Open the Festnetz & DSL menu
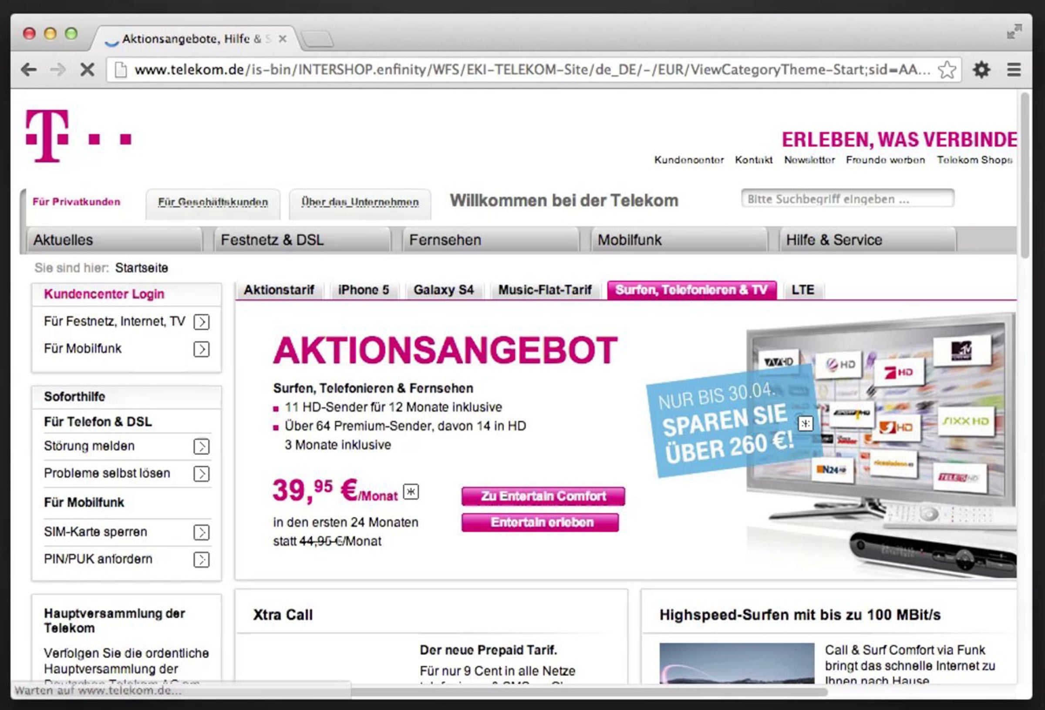Screen dimensions: 1045x710 point(302,240)
